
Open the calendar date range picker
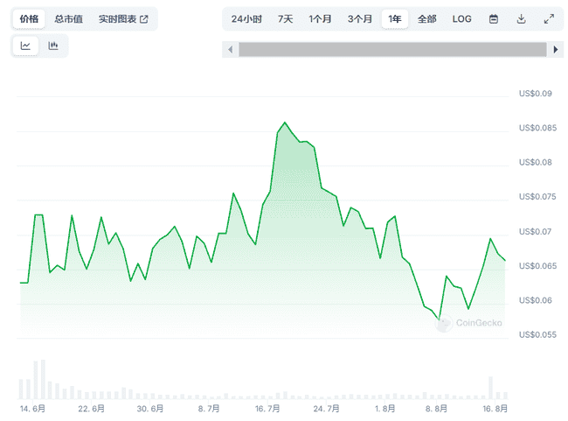point(494,18)
